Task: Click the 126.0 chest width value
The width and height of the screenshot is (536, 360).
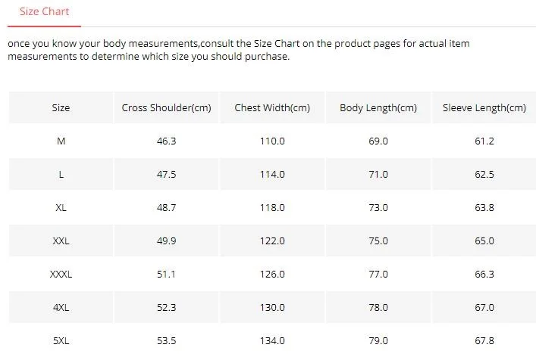Action: coord(272,274)
